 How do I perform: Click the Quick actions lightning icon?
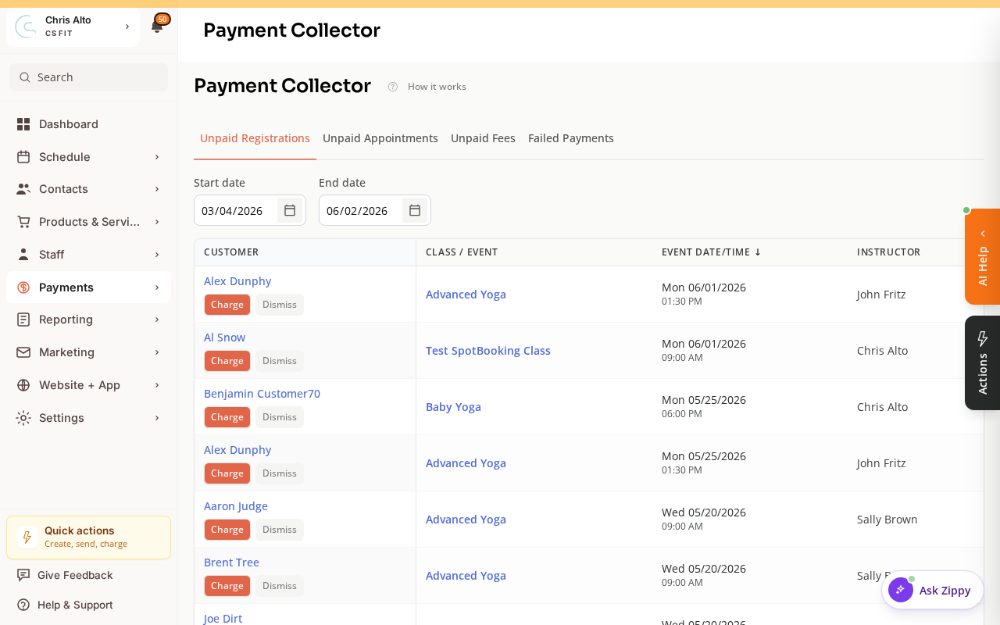pyautogui.click(x=27, y=537)
